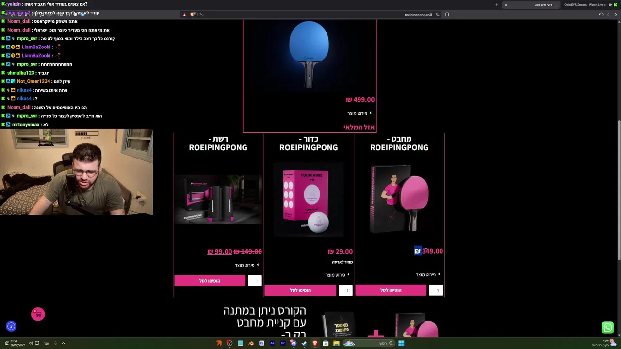
Task: Add the ROEIPINGPONG paddle to cart
Action: click(x=391, y=290)
